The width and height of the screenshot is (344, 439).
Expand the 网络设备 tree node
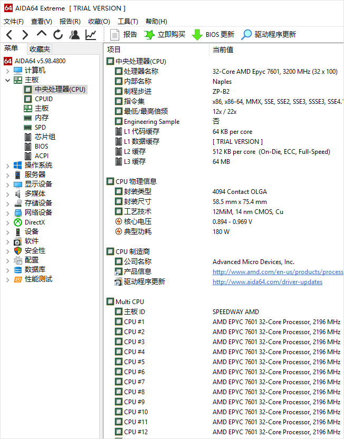point(7,213)
